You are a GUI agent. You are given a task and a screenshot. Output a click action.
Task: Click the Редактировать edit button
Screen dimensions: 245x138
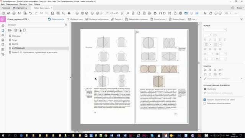click(x=56, y=19)
